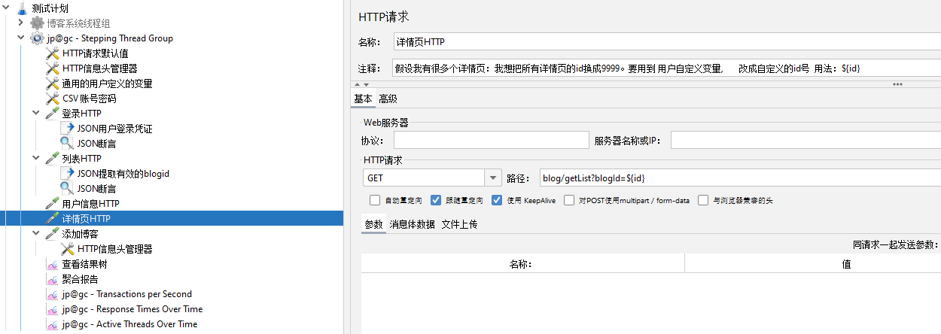Collapse the 添加博客 node
Image resolution: width=941 pixels, height=334 pixels.
36,234
